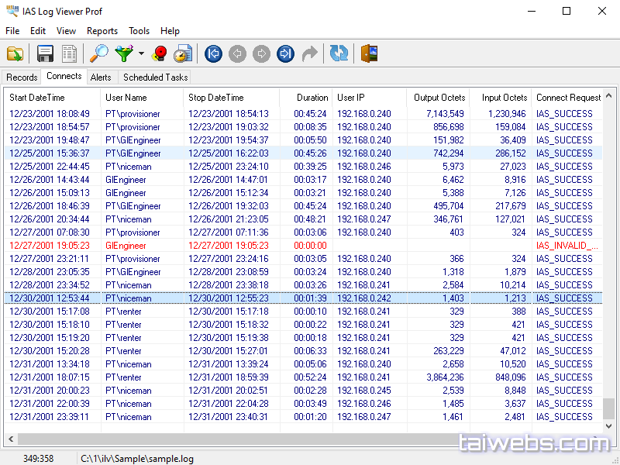
Task: Open the scheduled tasks clock icon
Action: click(183, 53)
